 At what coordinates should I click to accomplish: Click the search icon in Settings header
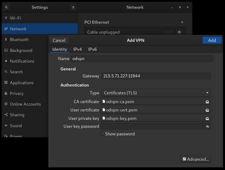click(x=6, y=7)
